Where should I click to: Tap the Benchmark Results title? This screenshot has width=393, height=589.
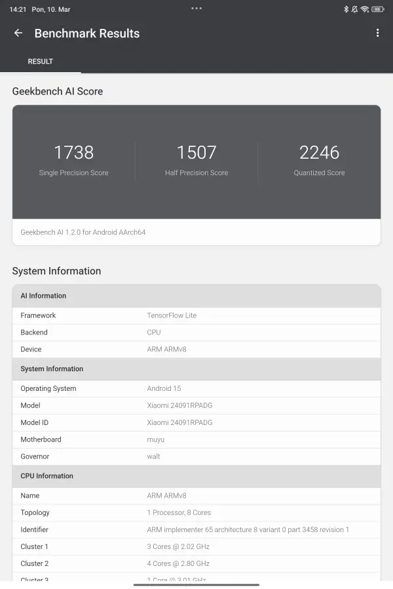coord(86,33)
